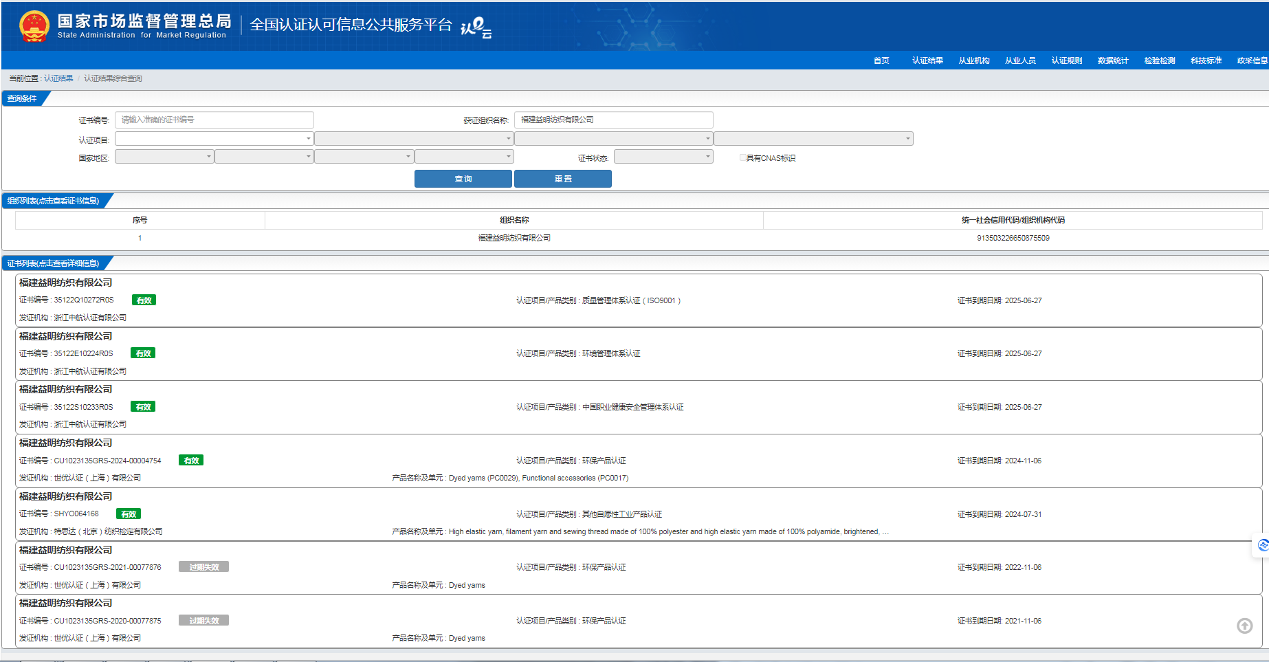Click 有效 badge for certificate SHYO064168
The image size is (1269, 662).
[129, 514]
